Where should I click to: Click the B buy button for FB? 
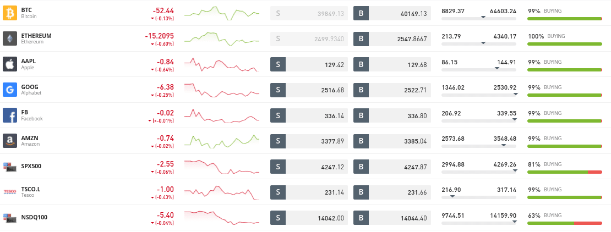click(x=361, y=115)
